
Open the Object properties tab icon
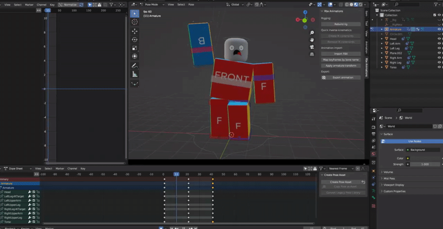coord(373,171)
